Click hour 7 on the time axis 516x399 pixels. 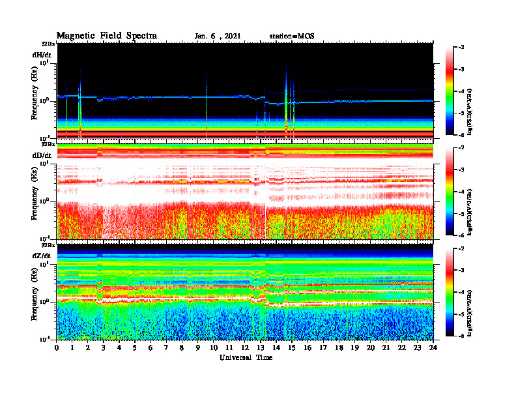click(166, 348)
